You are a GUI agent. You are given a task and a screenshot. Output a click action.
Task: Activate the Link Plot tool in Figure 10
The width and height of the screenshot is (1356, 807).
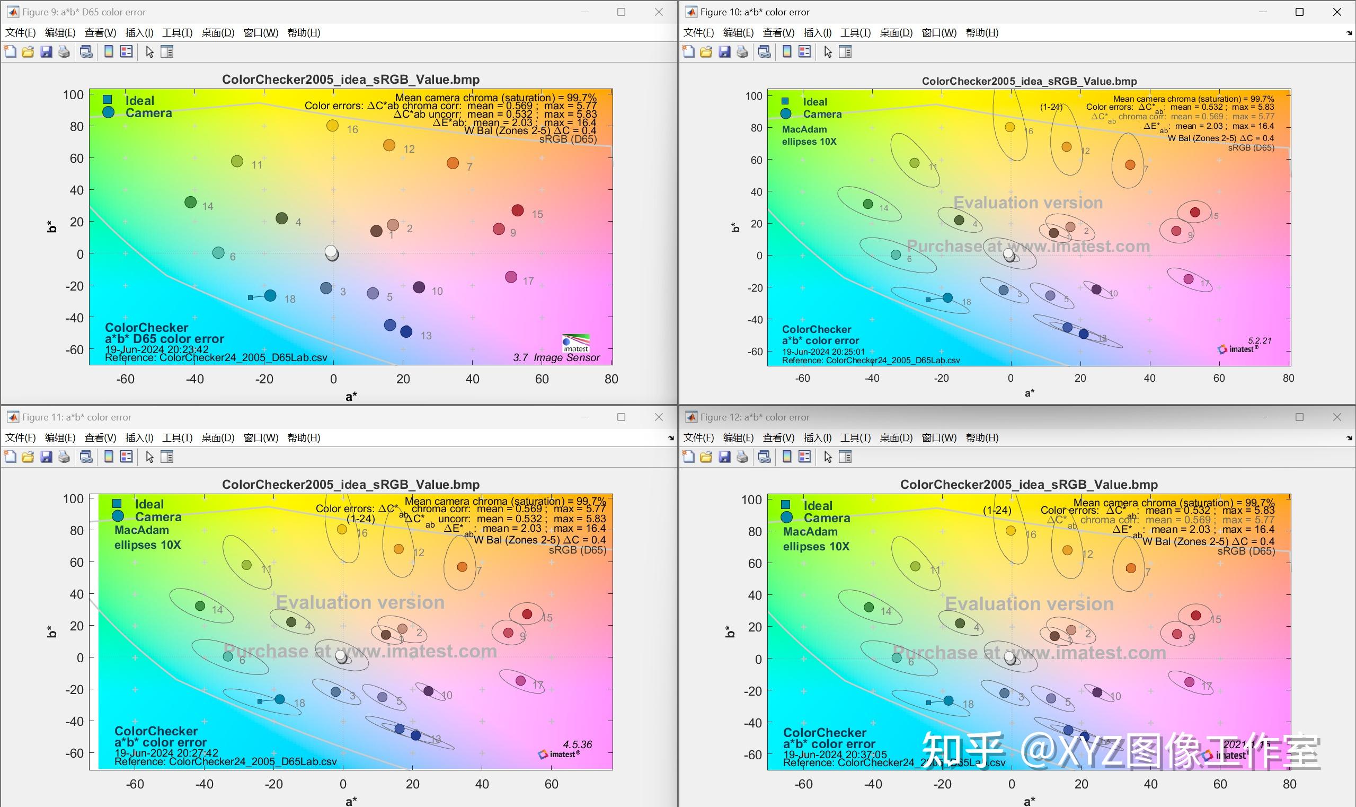click(764, 51)
